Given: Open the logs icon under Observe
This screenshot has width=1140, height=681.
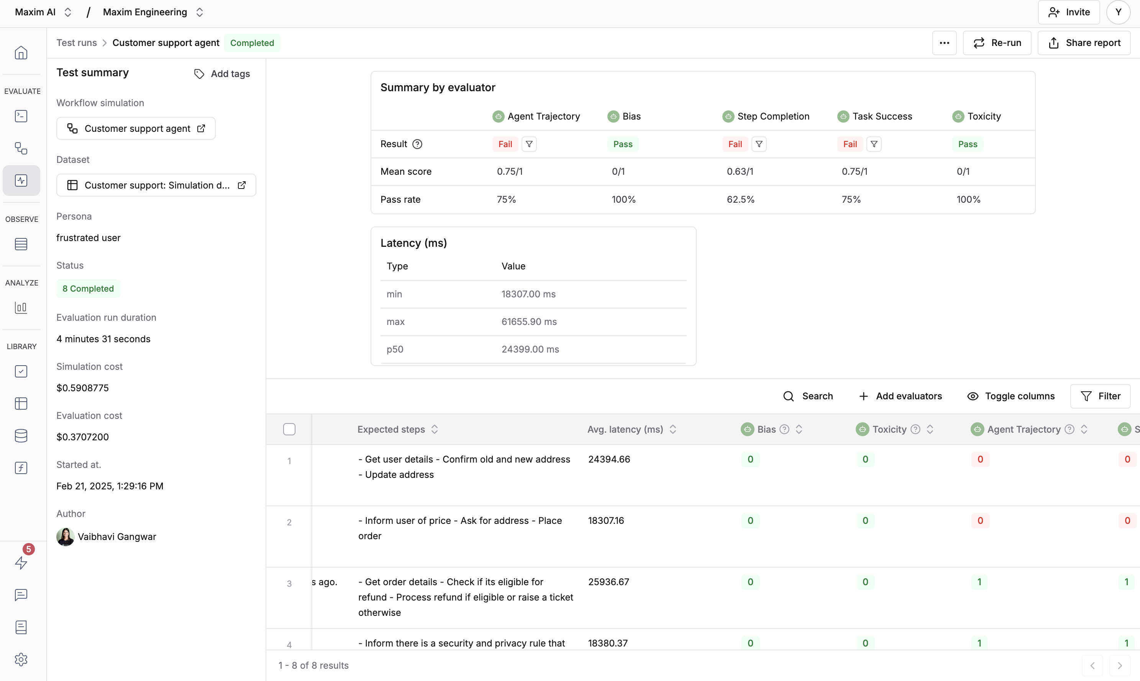Looking at the screenshot, I should (21, 244).
